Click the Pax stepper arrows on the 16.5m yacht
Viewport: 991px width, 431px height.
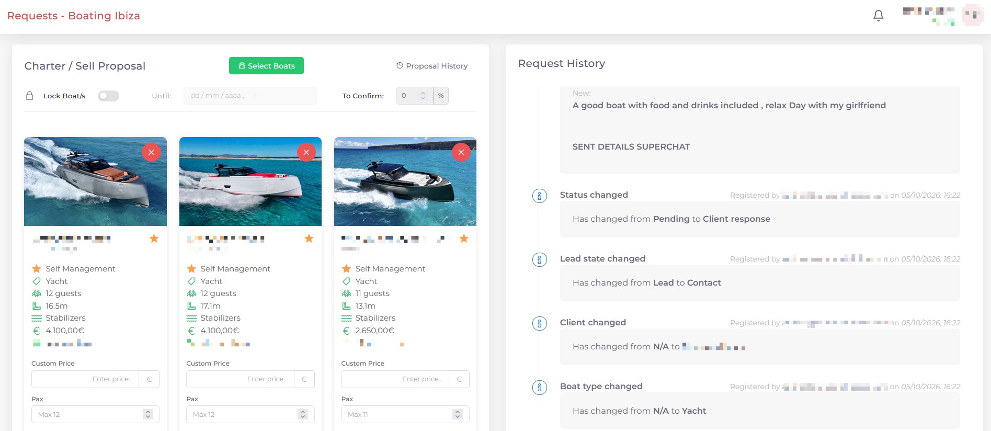pyautogui.click(x=148, y=414)
